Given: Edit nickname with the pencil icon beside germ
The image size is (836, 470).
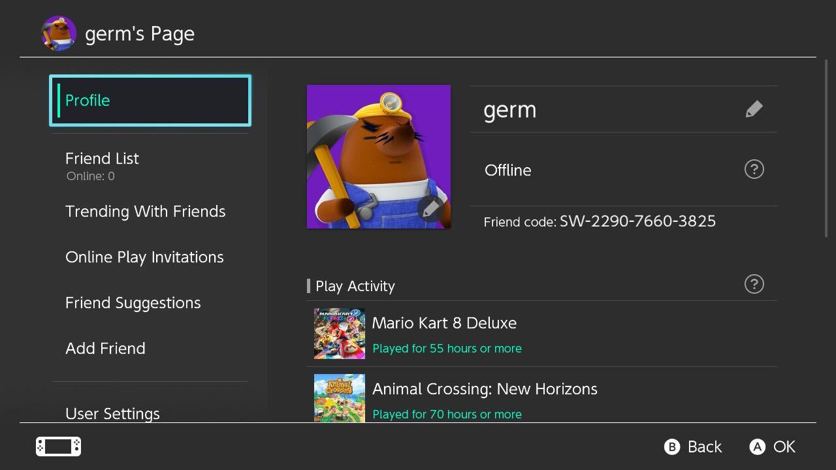Looking at the screenshot, I should tap(754, 109).
